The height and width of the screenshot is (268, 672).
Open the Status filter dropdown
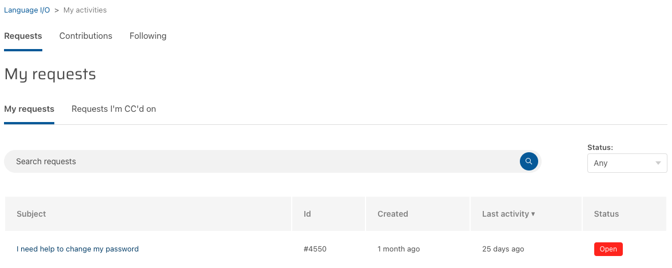tap(627, 163)
